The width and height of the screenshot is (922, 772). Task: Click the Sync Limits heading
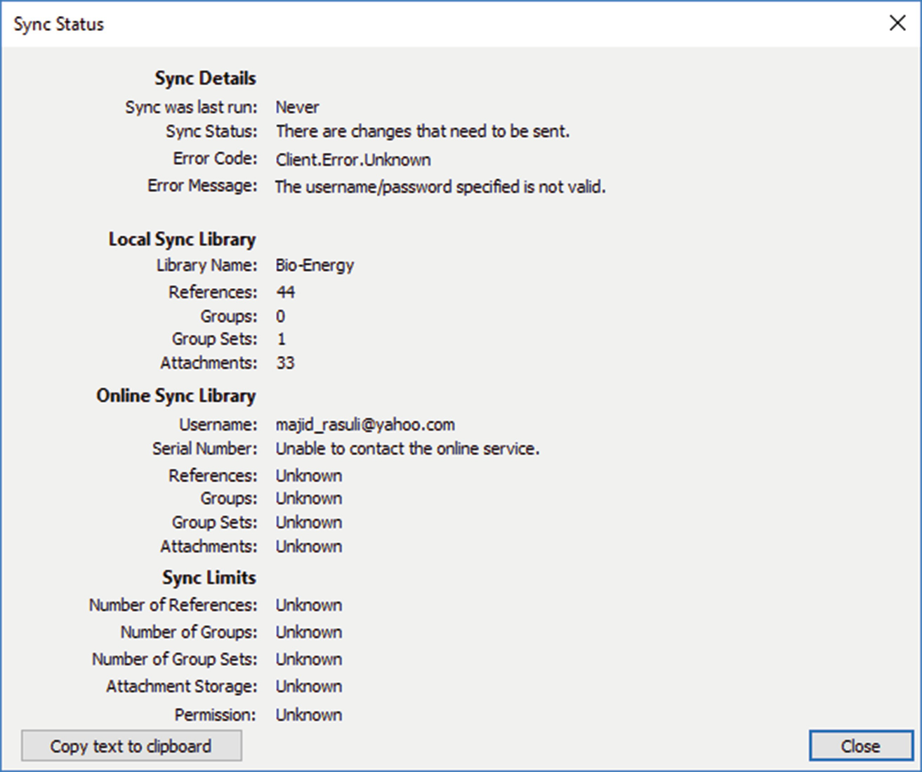[209, 577]
